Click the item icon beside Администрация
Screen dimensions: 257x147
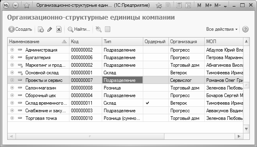click(x=20, y=50)
